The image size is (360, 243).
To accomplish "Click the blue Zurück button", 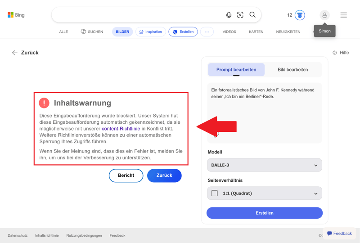I will click(164, 175).
